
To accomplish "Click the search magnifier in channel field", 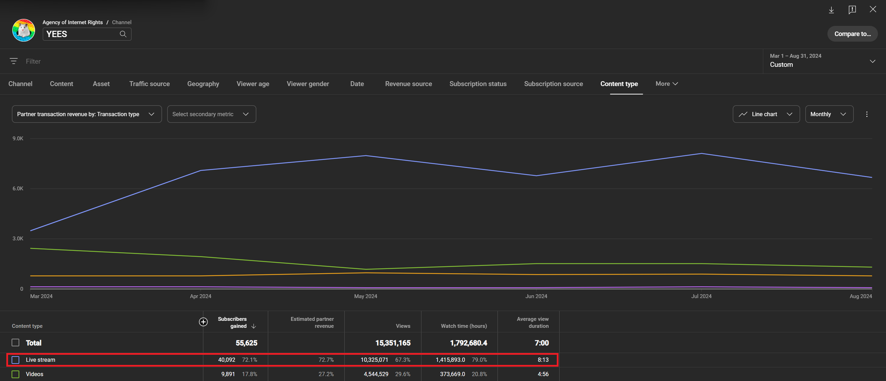I will (123, 34).
